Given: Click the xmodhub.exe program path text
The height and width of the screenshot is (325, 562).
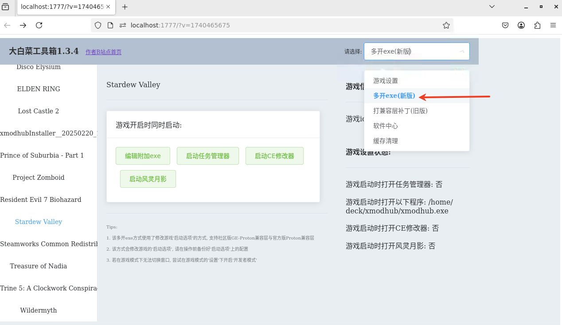Looking at the screenshot, I should pos(399,206).
